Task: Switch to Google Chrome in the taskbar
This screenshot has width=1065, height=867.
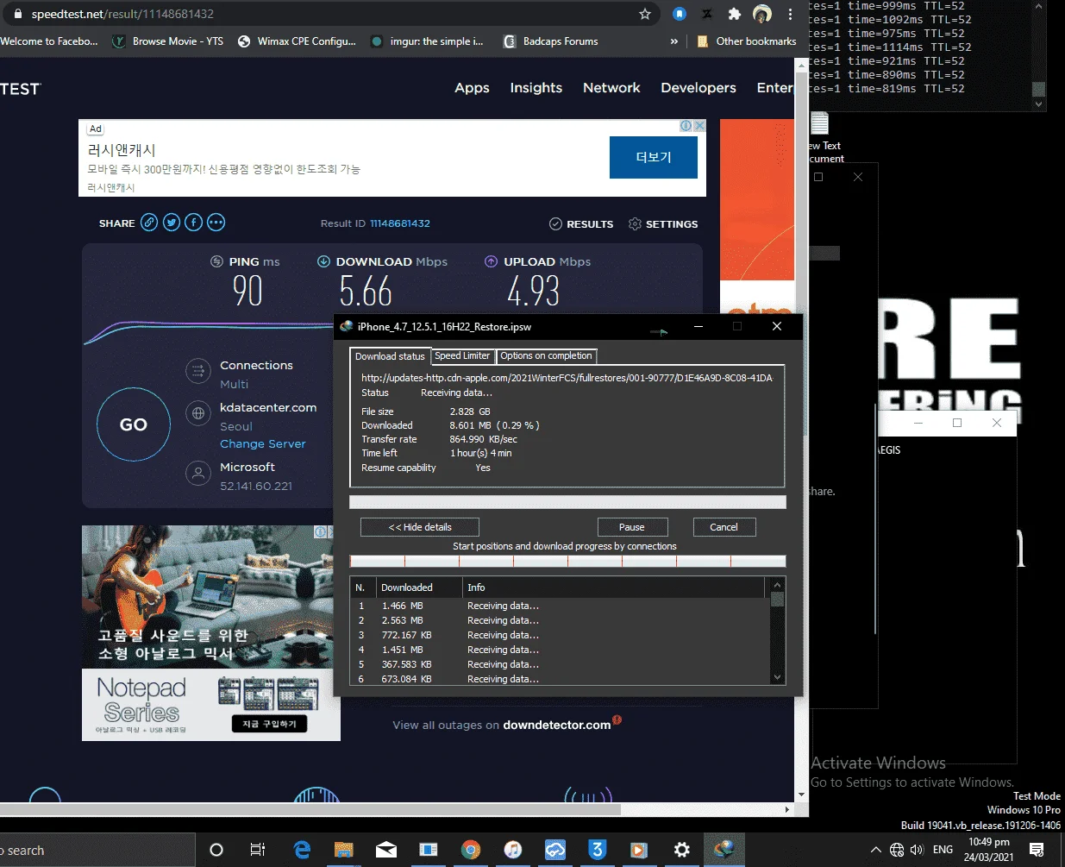Action: (471, 850)
